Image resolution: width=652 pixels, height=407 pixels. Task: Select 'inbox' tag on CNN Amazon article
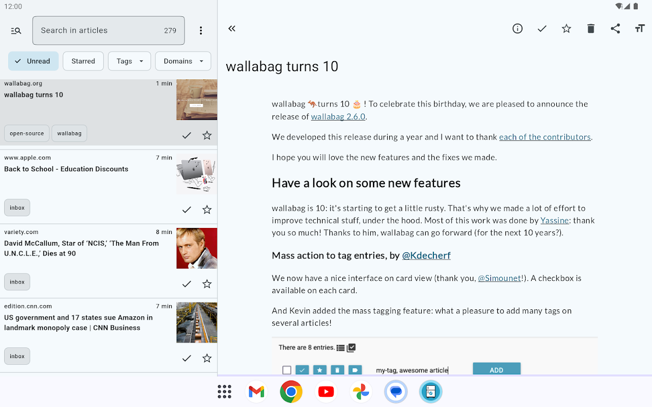(17, 356)
